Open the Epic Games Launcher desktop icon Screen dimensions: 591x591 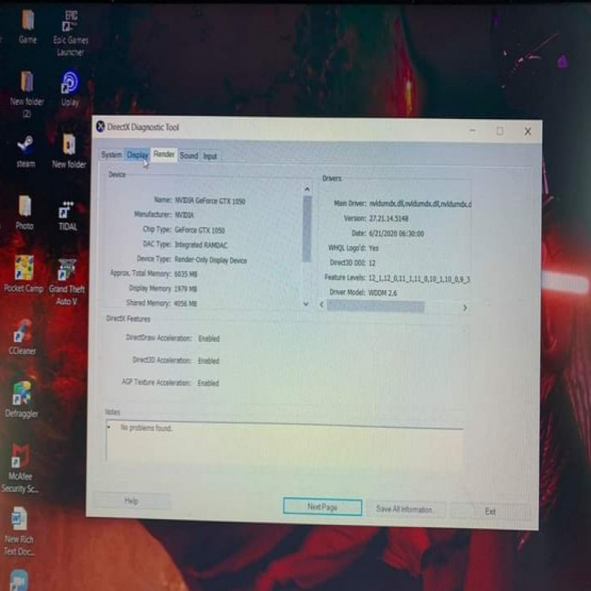tap(70, 22)
